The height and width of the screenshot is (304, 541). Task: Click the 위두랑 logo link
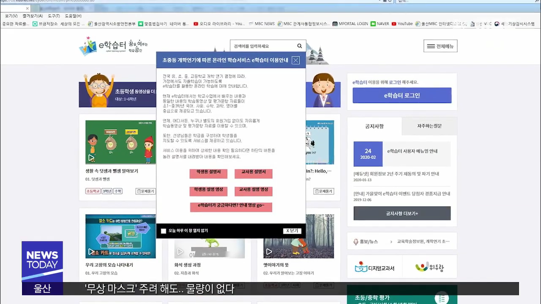coord(429,268)
